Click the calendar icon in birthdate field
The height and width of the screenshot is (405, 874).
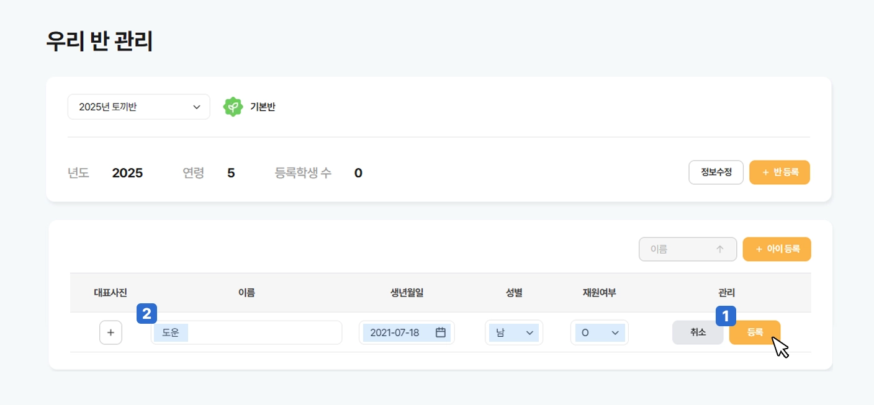click(441, 332)
